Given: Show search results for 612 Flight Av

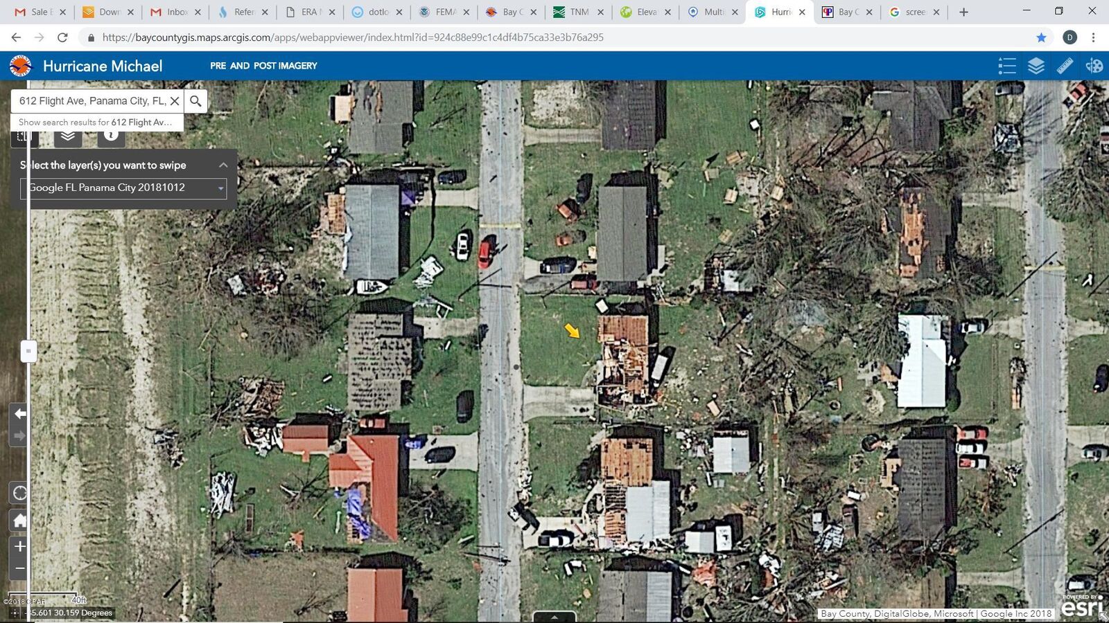Looking at the screenshot, I should click(95, 122).
